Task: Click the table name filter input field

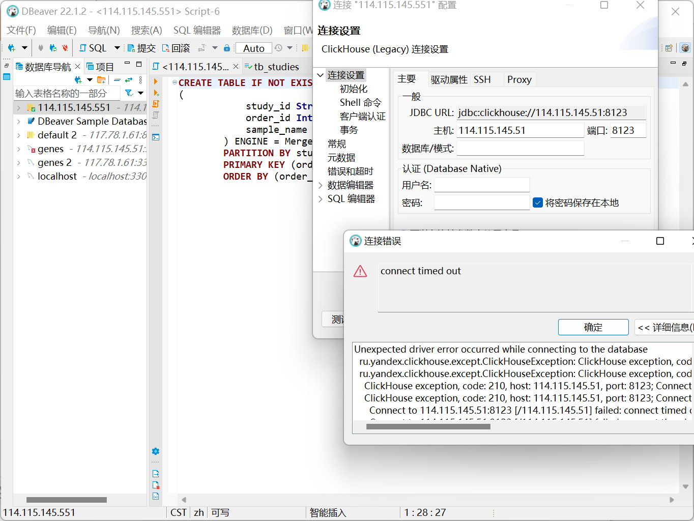Action: point(67,93)
